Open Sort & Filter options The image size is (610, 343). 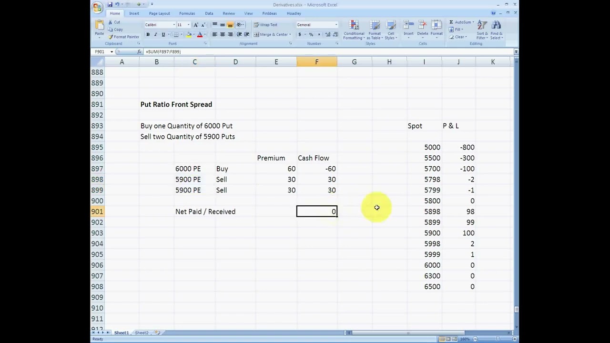[x=482, y=30]
